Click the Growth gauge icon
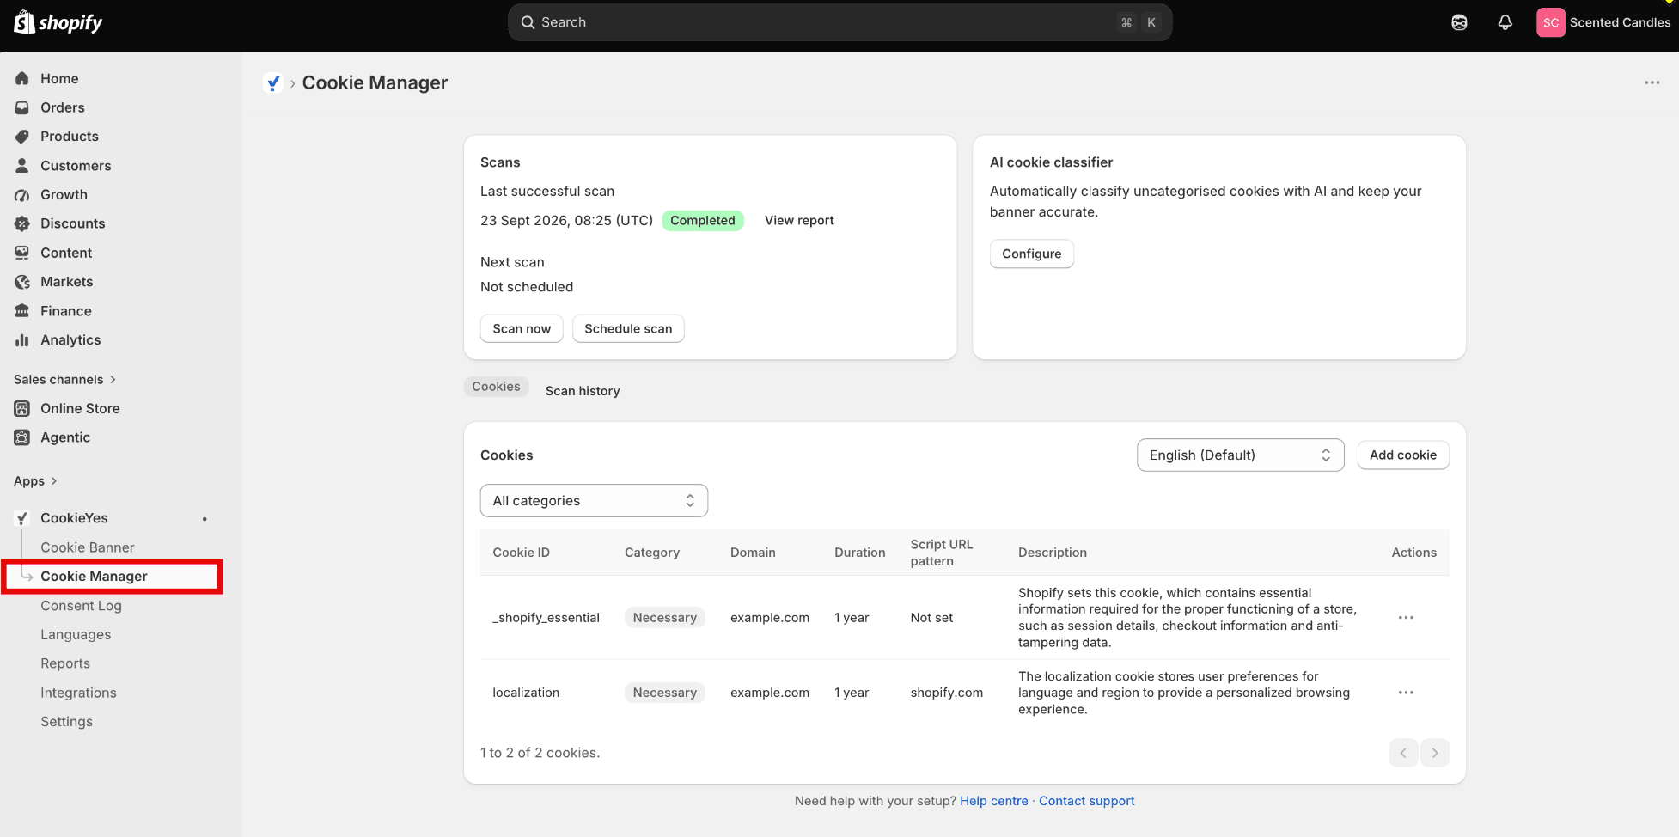The width and height of the screenshot is (1679, 837). 22,194
